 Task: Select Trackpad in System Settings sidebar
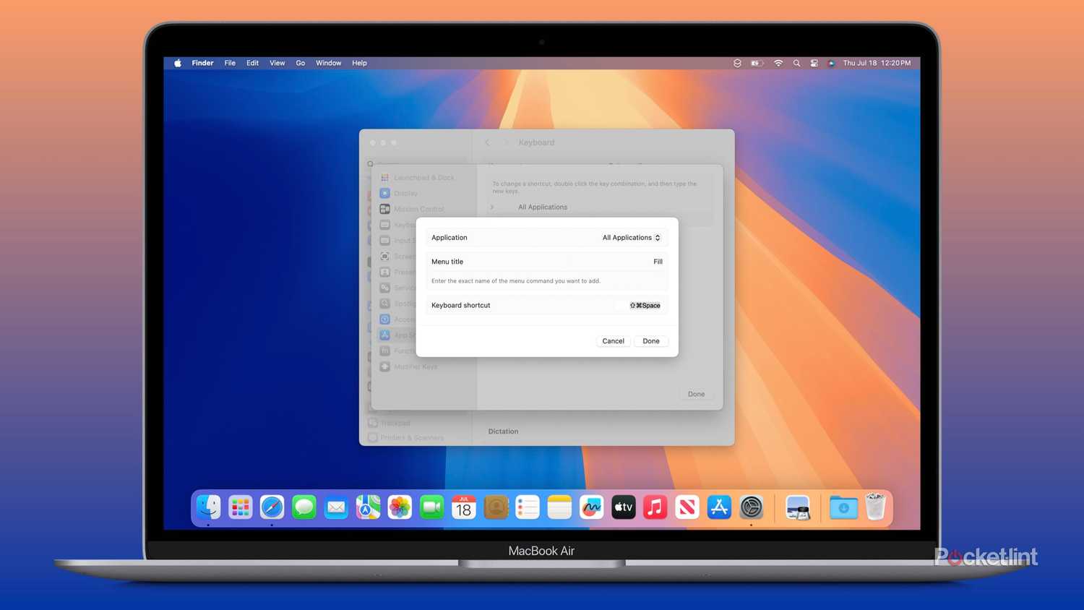pyautogui.click(x=395, y=423)
